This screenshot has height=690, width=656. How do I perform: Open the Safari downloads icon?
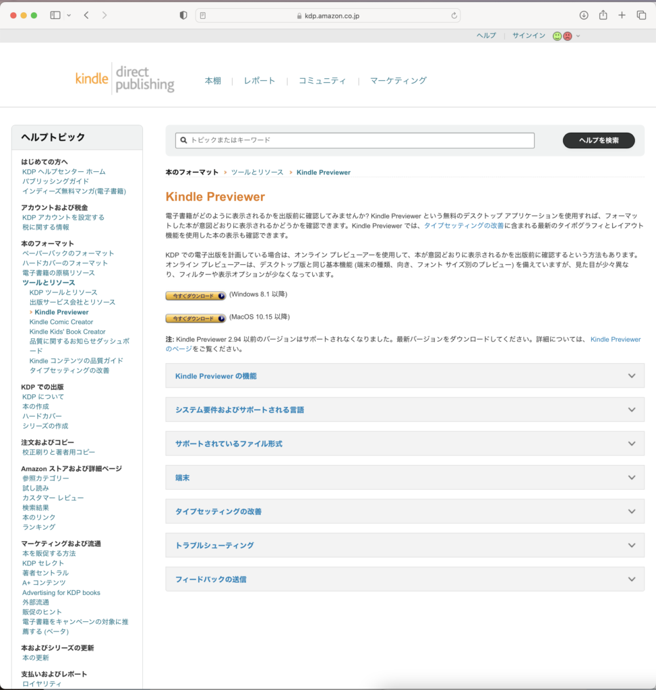(584, 15)
